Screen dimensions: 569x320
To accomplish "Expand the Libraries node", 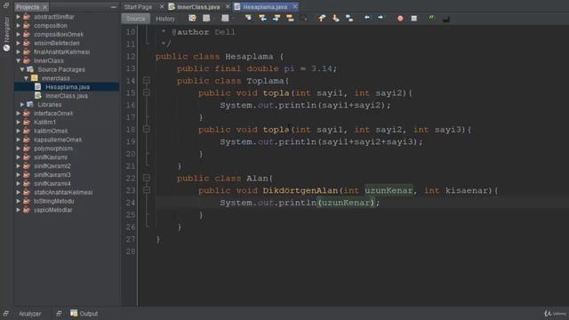I will pyautogui.click(x=22, y=105).
